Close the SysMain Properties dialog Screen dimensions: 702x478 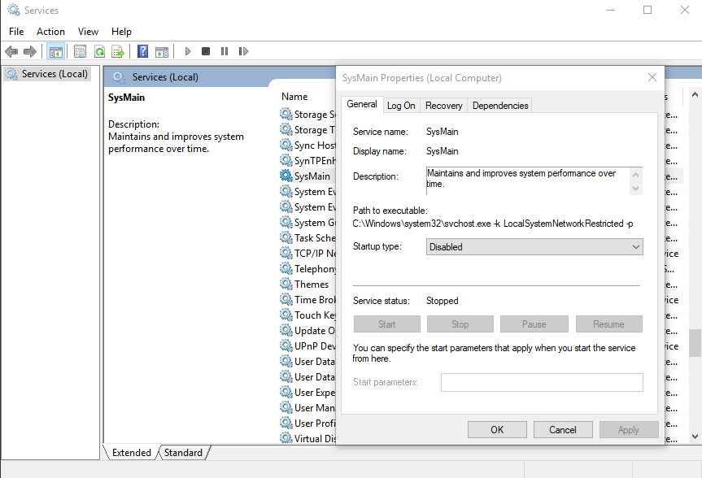point(652,77)
